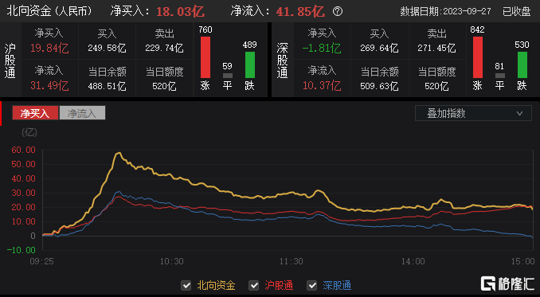Click the 60.00 y-axis label
The image size is (540, 297).
pos(23,150)
